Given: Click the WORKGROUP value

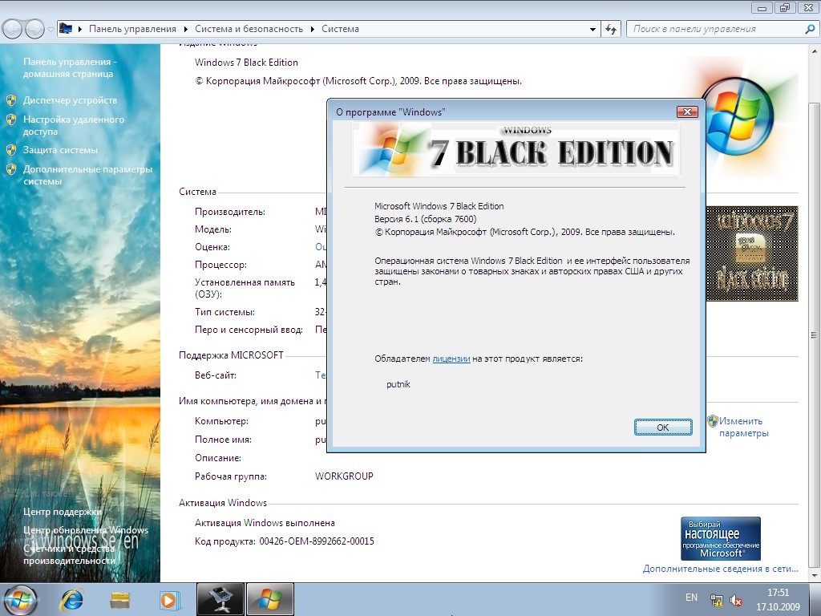Looking at the screenshot, I should point(344,476).
